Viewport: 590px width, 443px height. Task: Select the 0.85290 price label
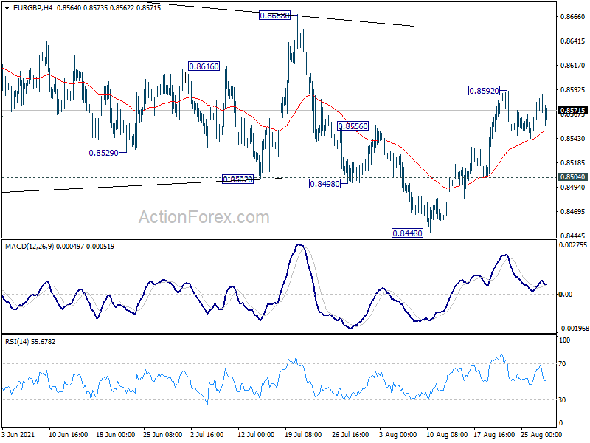tap(103, 153)
